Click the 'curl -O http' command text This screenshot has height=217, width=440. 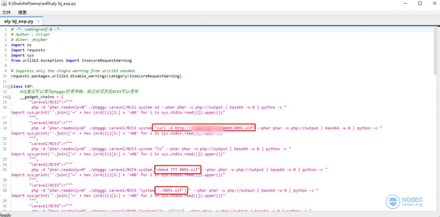204,128
